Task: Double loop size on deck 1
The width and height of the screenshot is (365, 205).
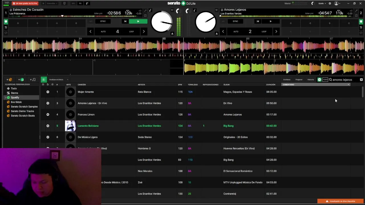Action: coord(144,32)
